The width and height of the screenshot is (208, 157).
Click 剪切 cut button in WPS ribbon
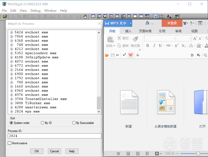tap(123, 38)
